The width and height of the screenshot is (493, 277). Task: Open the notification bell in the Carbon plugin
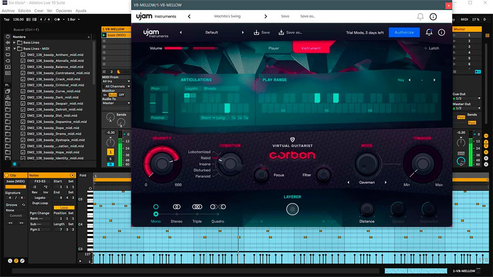[x=429, y=32]
